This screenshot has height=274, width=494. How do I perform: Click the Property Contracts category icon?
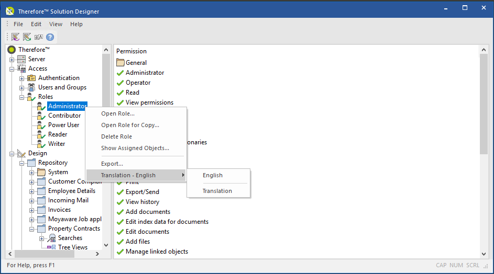point(41,229)
